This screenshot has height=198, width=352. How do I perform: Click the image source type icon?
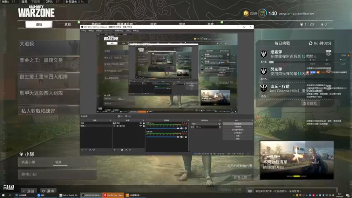tap(114, 123)
